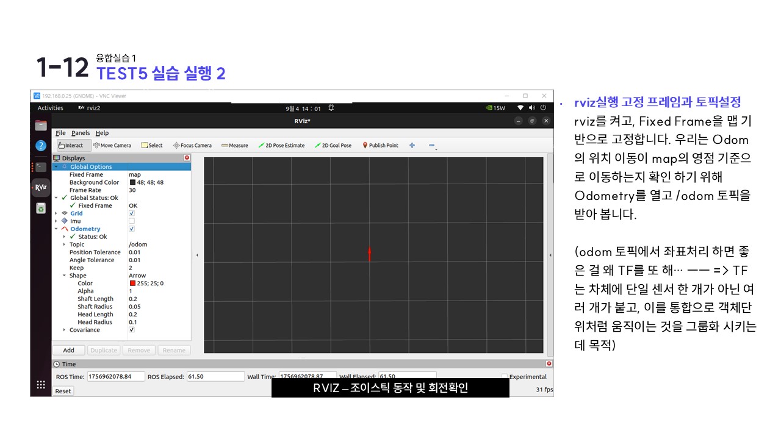Close the Time panel with red X

coord(549,363)
